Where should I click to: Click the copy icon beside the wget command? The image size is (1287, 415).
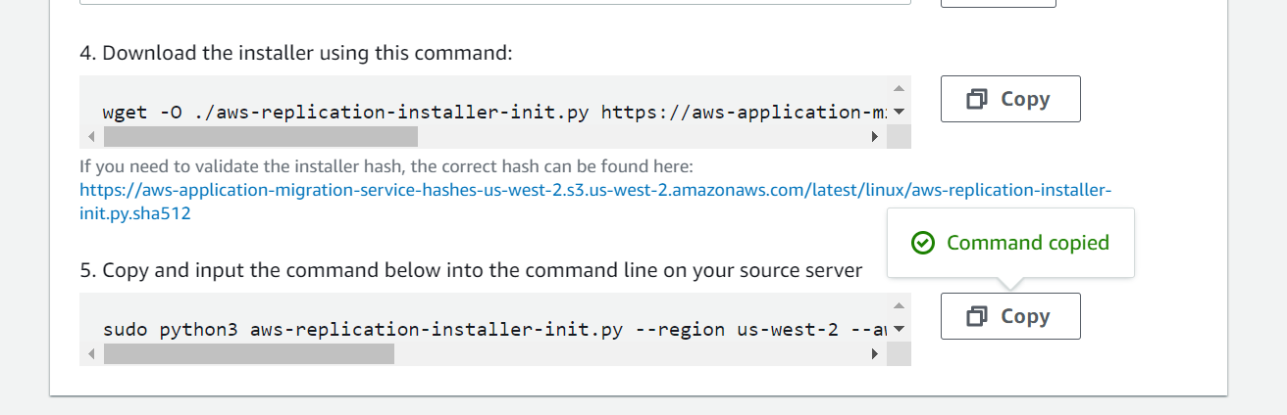(x=977, y=99)
